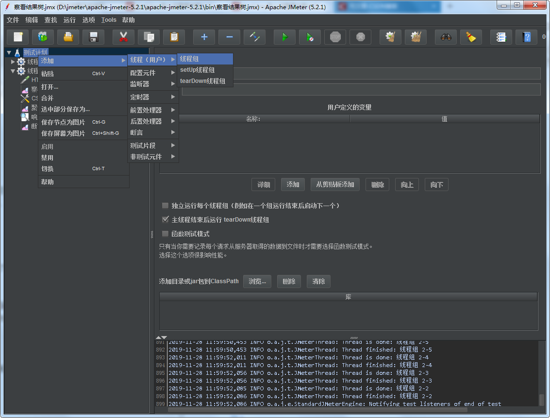Choose 保存屏幕为图片 in context menu
550x418 pixels.
point(83,133)
